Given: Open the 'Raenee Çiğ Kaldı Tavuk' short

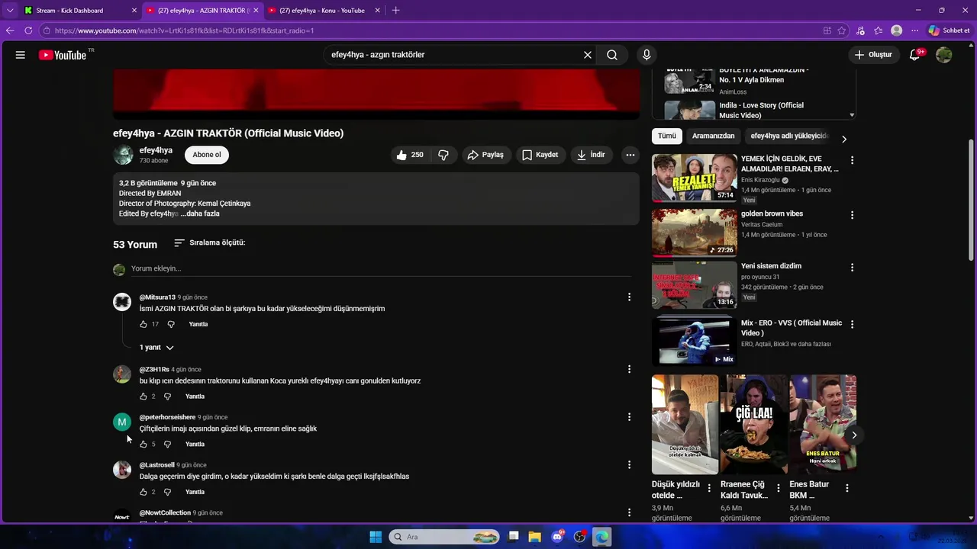Looking at the screenshot, I should click(754, 424).
